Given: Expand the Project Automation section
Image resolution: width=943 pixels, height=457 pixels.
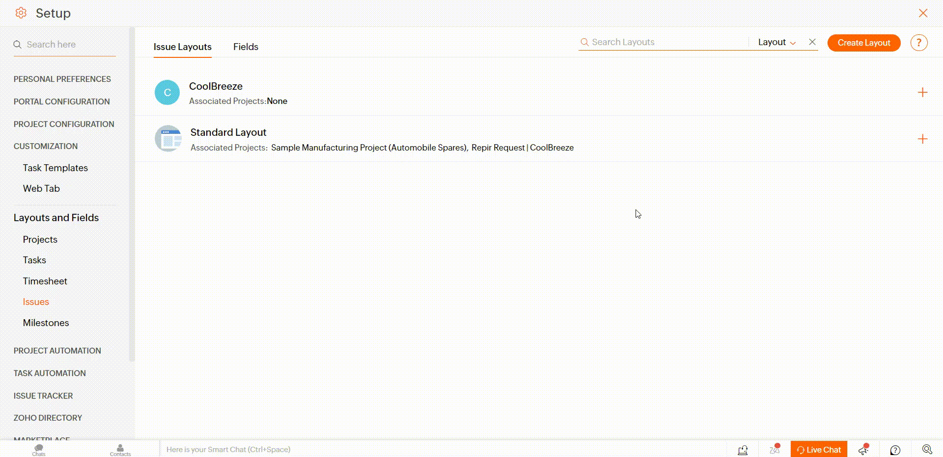Looking at the screenshot, I should click(57, 351).
